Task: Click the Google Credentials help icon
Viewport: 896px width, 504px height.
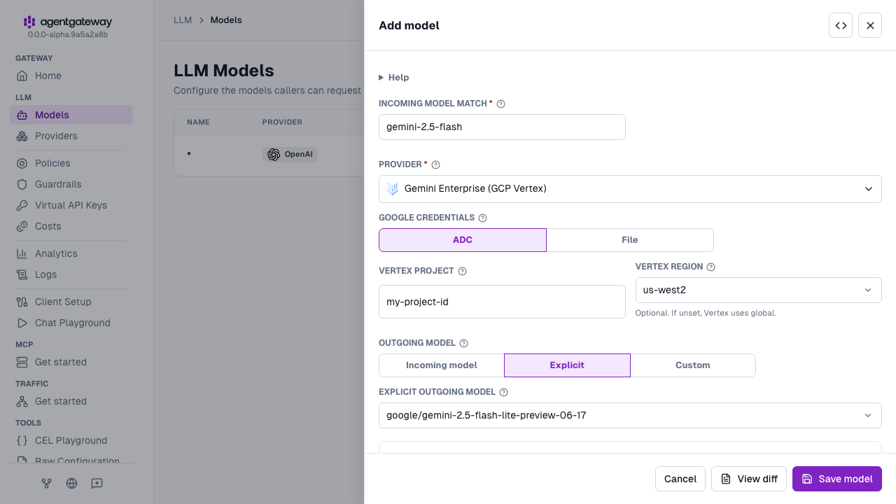Action: [482, 218]
